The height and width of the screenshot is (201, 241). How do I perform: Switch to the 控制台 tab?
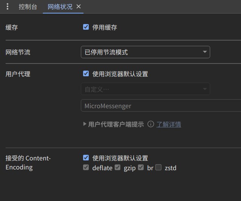pyautogui.click(x=28, y=7)
